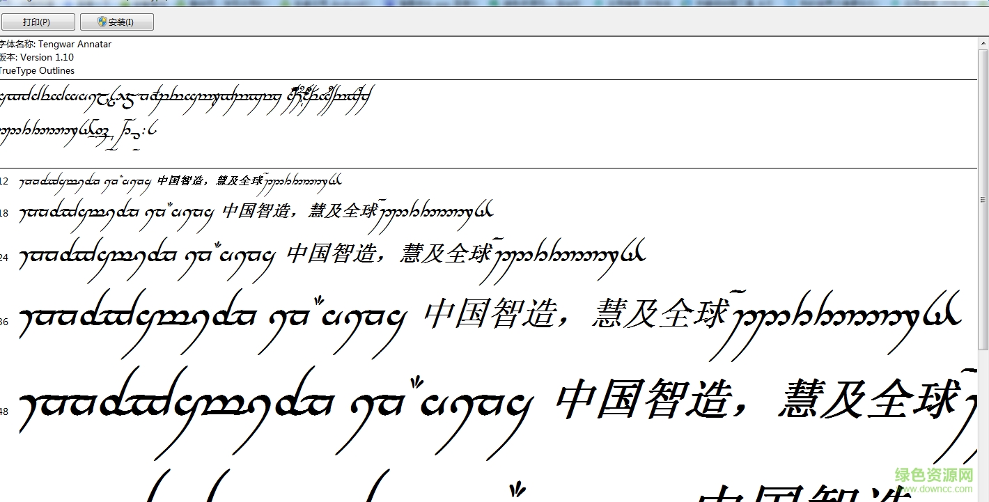Viewport: 989px width, 502px height.
Task: Click the size 48 row label
Action: [4, 411]
